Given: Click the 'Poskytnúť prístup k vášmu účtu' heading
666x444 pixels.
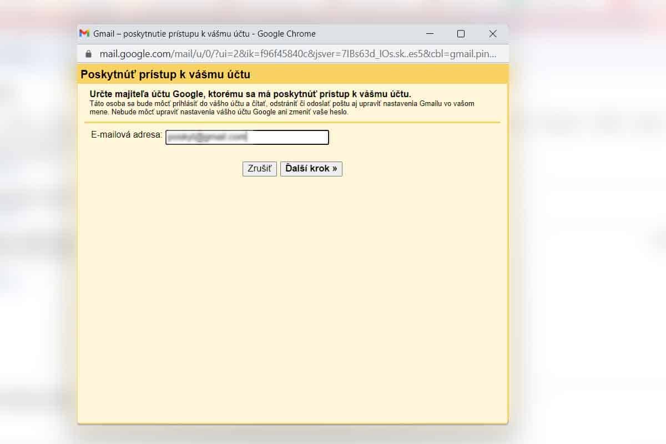Looking at the screenshot, I should coord(165,74).
